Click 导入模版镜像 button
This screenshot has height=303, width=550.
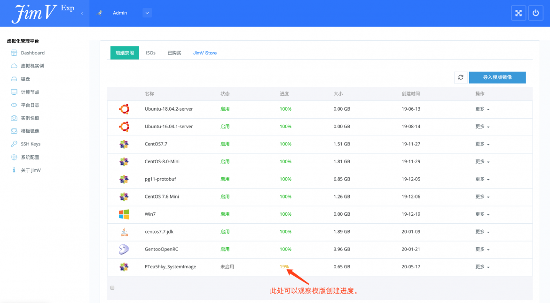(497, 77)
